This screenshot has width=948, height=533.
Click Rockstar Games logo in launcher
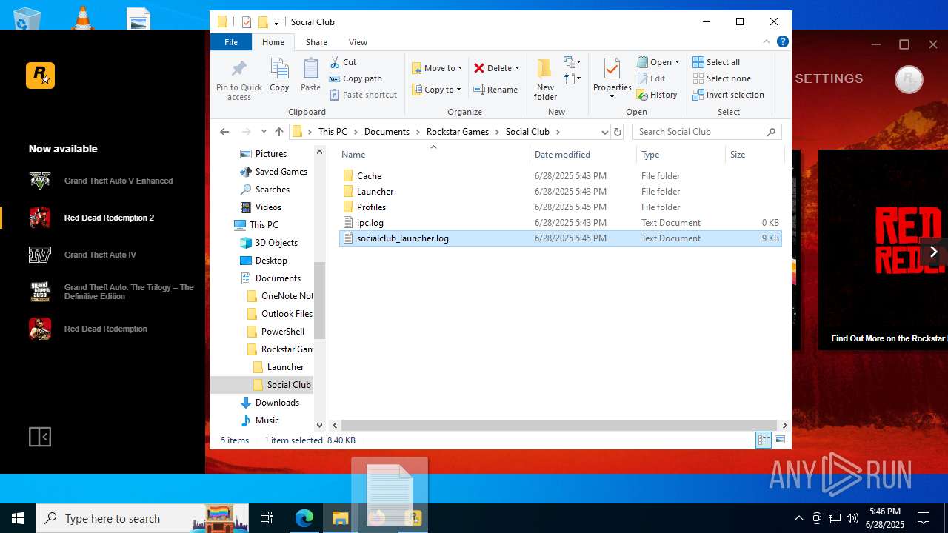click(40, 76)
